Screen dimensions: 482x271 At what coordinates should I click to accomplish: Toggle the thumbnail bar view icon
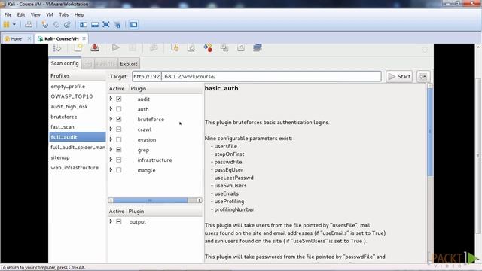click(x=95, y=25)
